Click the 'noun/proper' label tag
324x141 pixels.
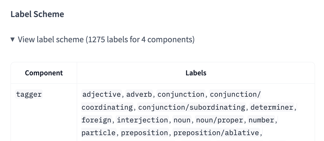(219, 120)
